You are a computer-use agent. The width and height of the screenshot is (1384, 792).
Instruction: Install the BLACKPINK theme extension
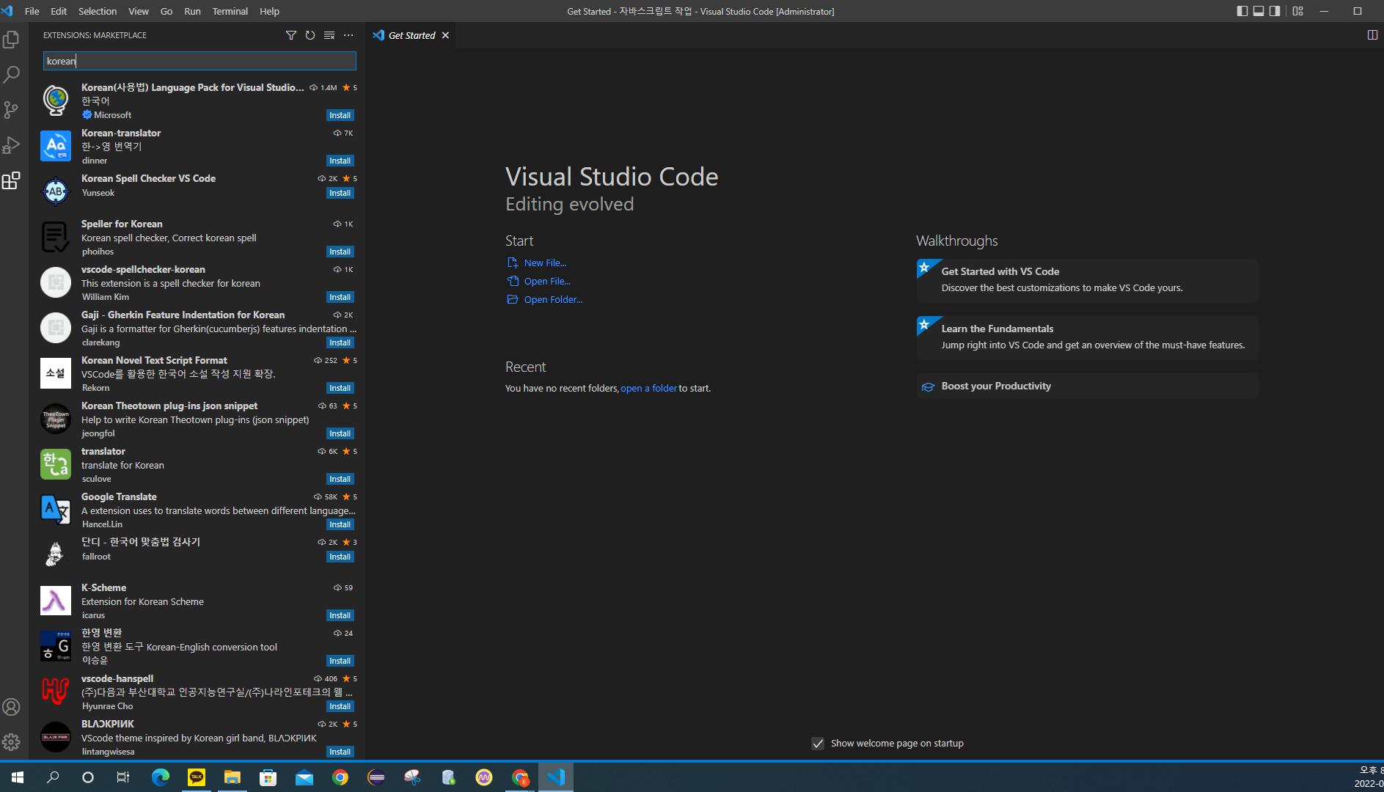click(340, 752)
